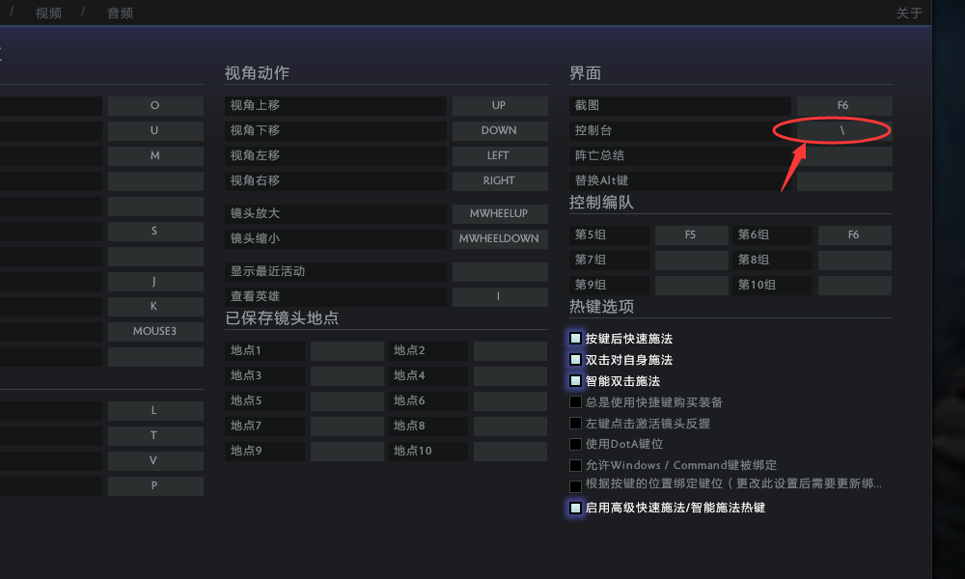Enable the 使用DotA键位 option
Screen dimensions: 965x579
tap(575, 444)
